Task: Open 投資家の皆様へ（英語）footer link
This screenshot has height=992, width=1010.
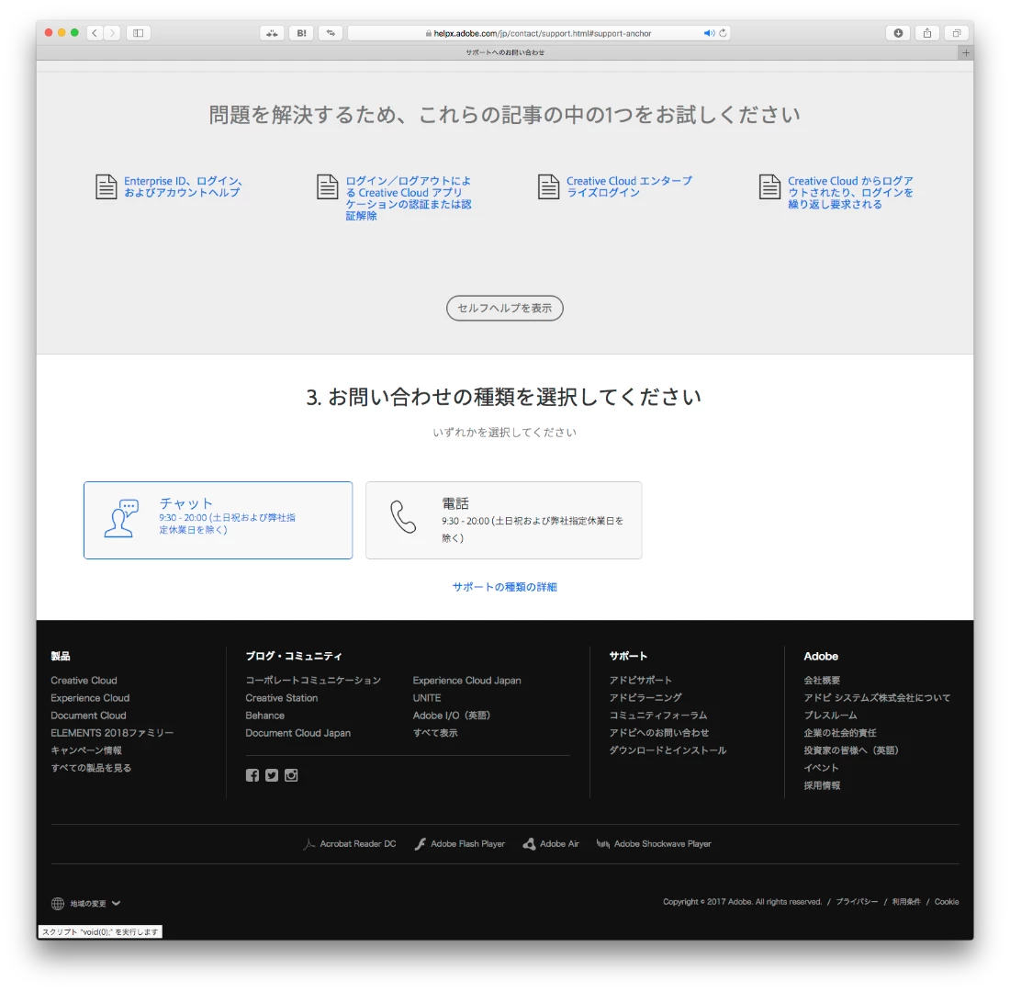Action: coord(851,750)
